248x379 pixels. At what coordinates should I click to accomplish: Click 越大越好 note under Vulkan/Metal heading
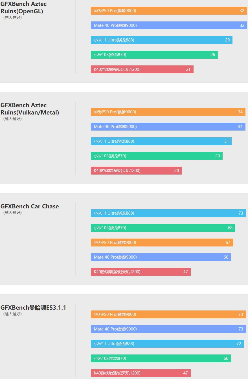tap(12, 119)
